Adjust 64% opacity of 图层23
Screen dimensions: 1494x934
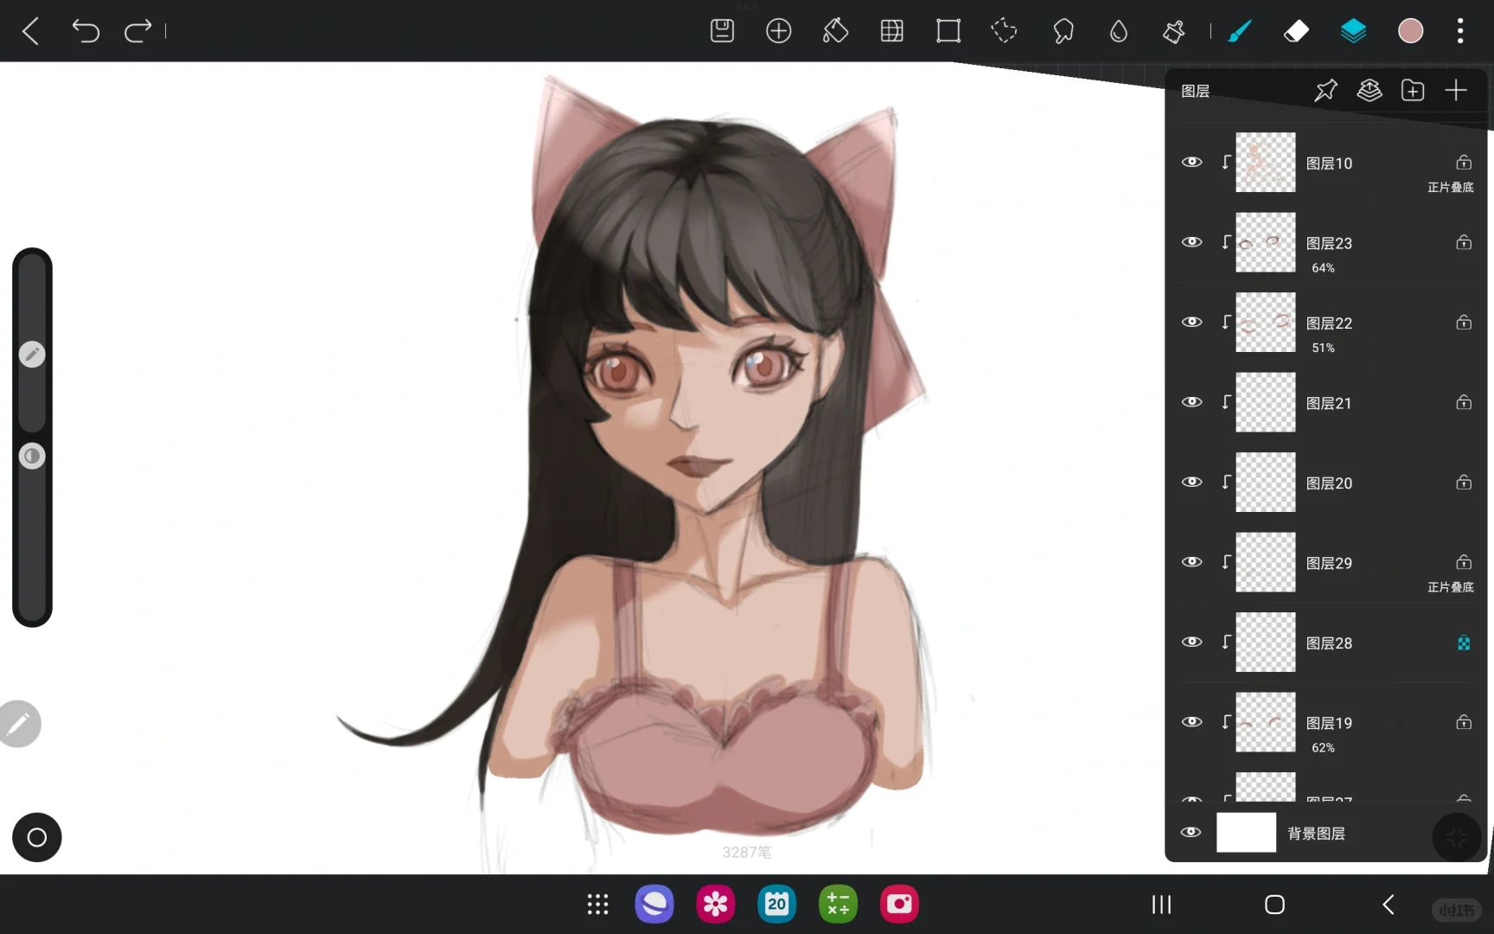(1323, 268)
